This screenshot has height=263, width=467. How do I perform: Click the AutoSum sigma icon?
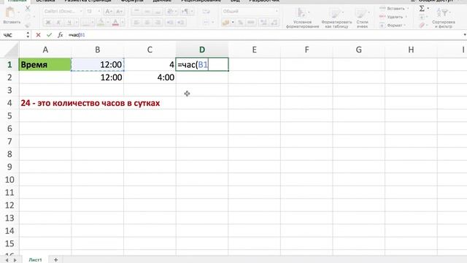[x=422, y=8]
